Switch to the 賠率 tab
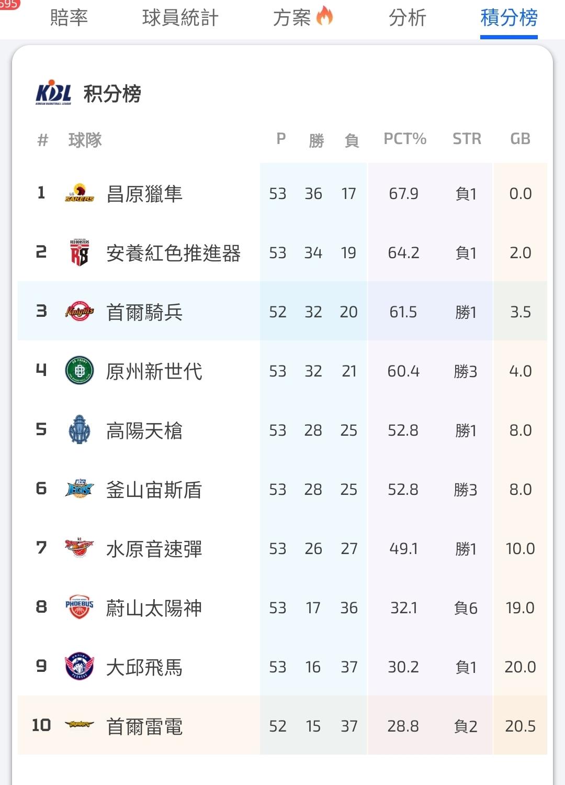565x785 pixels. tap(69, 18)
